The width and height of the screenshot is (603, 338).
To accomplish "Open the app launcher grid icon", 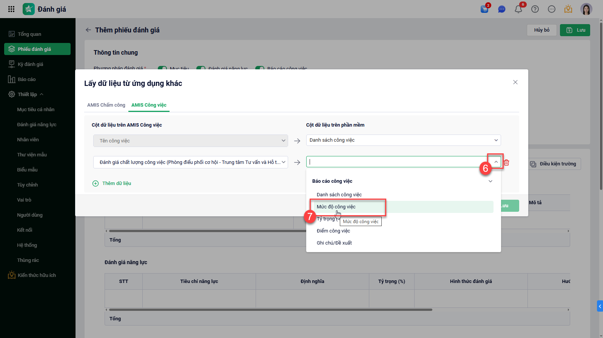I will tap(11, 9).
